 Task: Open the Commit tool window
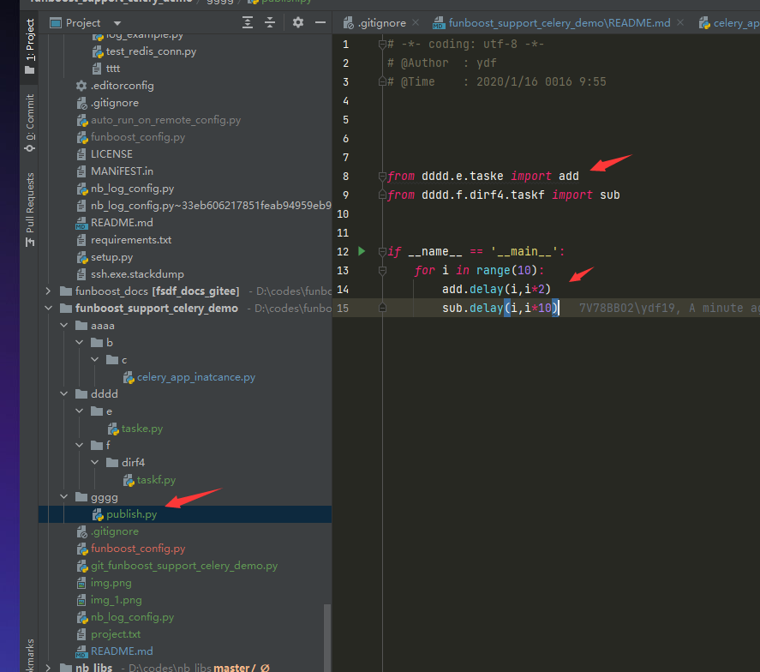pos(30,123)
